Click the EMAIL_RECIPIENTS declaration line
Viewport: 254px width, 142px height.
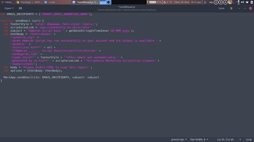pos(46,14)
